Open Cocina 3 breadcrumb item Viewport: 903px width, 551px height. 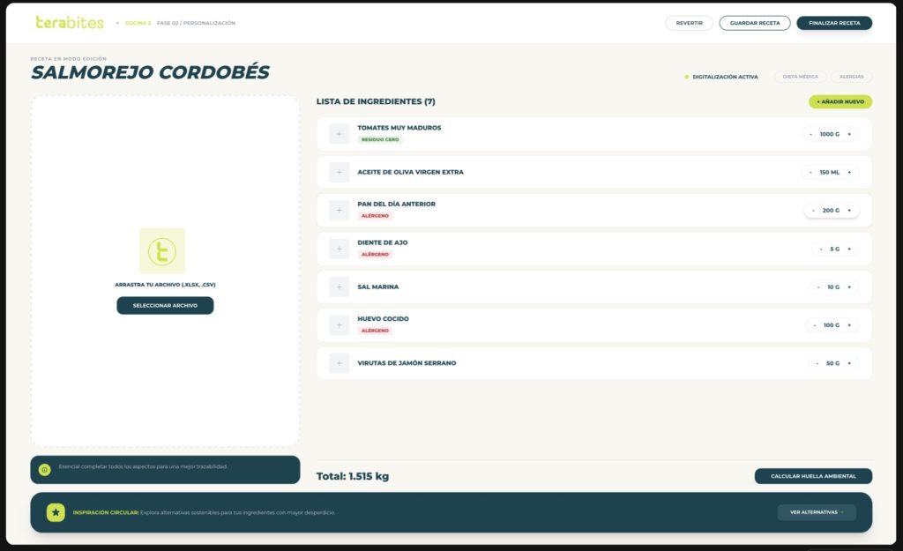[x=137, y=23]
